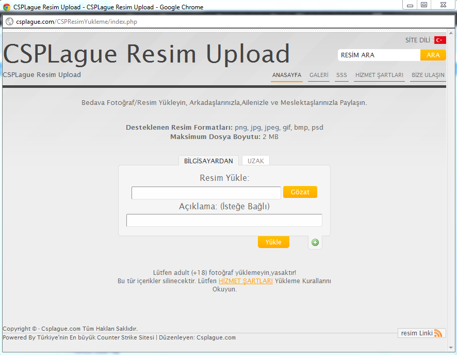This screenshot has height=355, width=457.
Task: Open HİZMET ŞARTLARI in the top menu
Action: [379, 75]
